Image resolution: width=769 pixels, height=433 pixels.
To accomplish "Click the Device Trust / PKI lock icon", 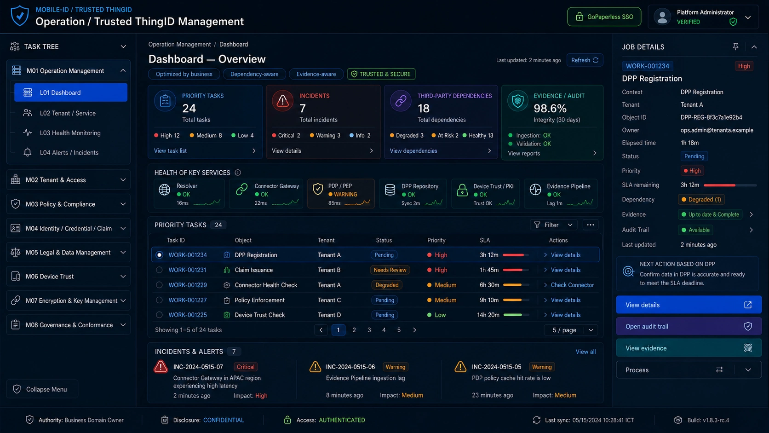I will pyautogui.click(x=462, y=190).
